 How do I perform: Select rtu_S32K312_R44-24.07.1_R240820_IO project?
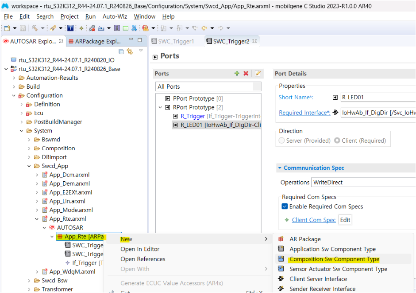coord(66,60)
